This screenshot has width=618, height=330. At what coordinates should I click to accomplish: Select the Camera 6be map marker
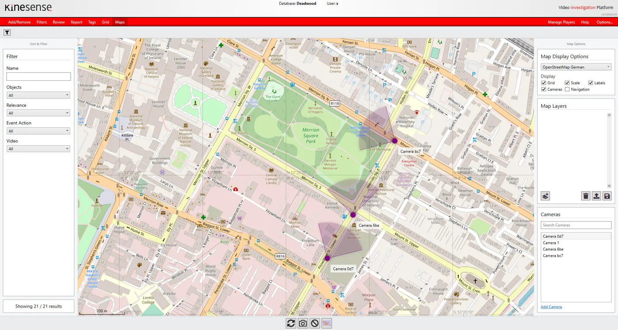[353, 214]
